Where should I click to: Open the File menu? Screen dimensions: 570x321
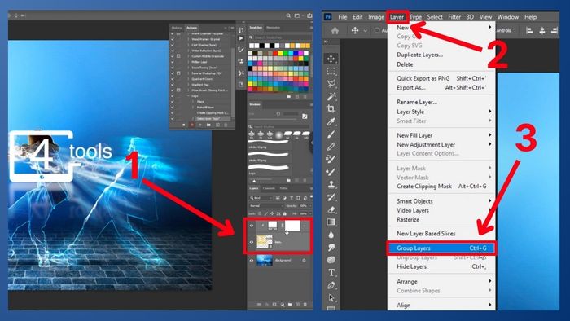pos(343,17)
